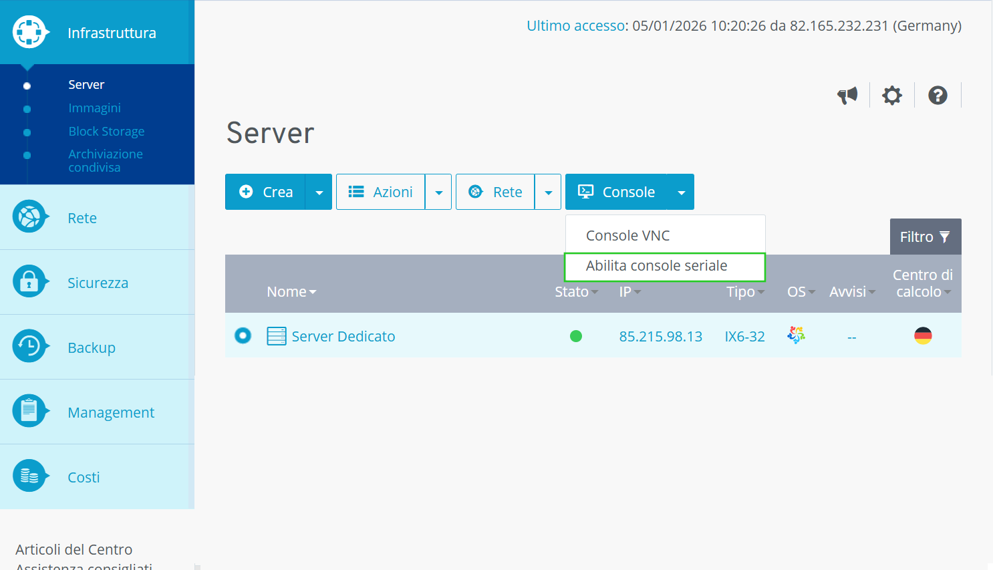
Task: Click the German flag data center icon
Action: pyautogui.click(x=923, y=335)
